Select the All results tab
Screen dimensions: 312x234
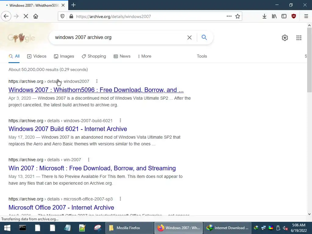(x=14, y=56)
